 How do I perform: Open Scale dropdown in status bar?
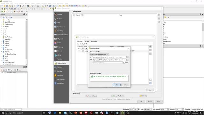point(151,109)
